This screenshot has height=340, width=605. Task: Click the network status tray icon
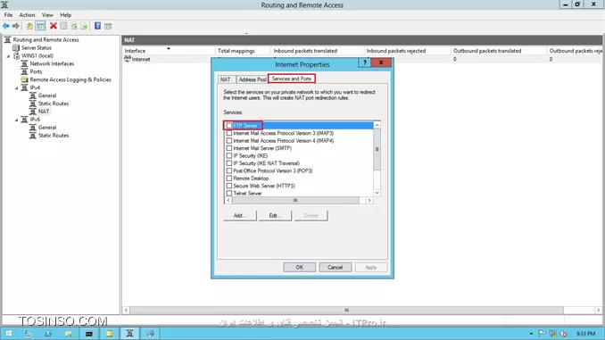553,334
